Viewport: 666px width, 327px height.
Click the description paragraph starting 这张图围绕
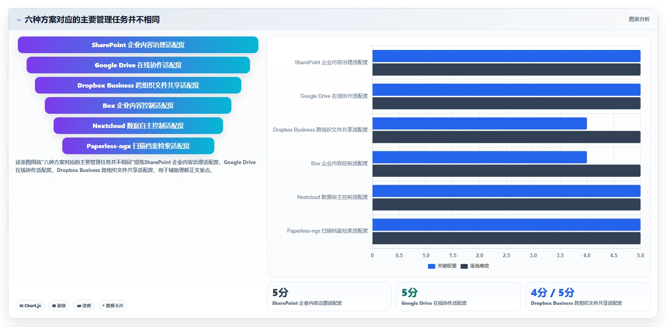pyautogui.click(x=136, y=166)
